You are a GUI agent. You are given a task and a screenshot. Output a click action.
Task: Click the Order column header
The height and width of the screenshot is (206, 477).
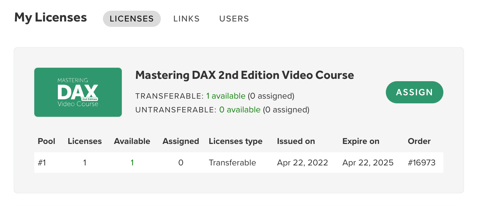[419, 141]
